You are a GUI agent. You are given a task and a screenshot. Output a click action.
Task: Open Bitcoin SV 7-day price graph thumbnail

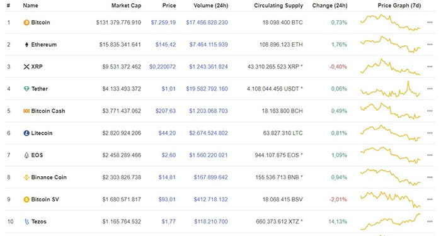click(x=391, y=199)
